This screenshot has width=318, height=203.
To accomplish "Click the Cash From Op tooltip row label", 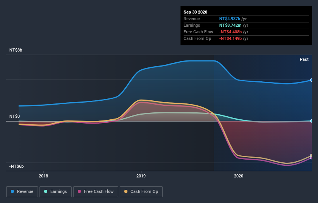I will point(197,38).
